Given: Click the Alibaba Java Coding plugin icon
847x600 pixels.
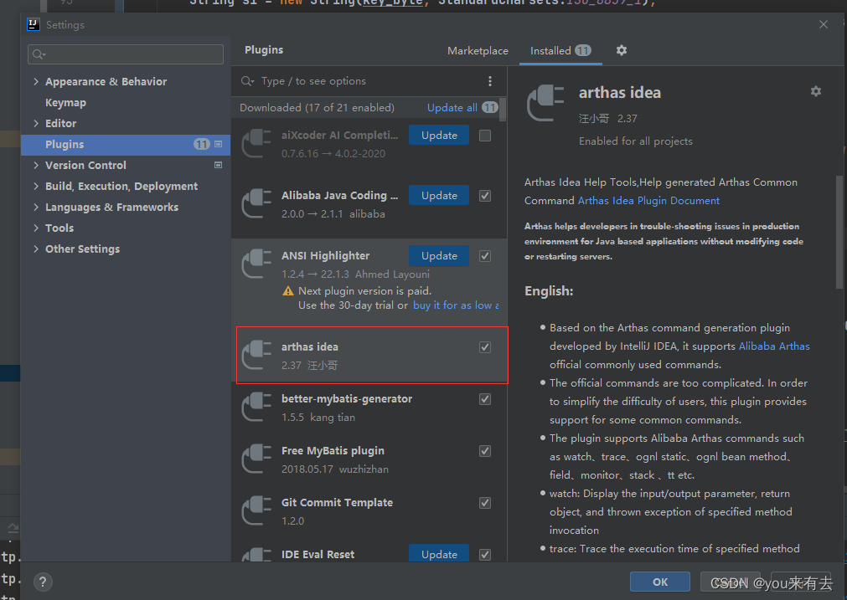Looking at the screenshot, I should (256, 203).
